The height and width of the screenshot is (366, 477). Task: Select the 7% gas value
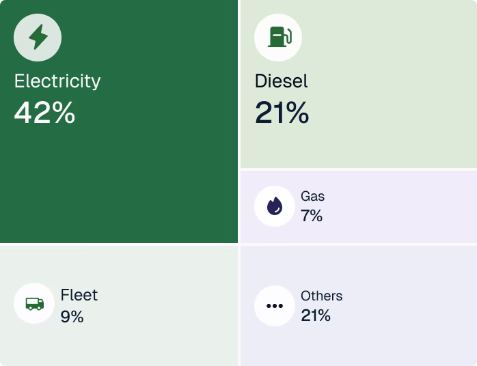[x=312, y=216]
